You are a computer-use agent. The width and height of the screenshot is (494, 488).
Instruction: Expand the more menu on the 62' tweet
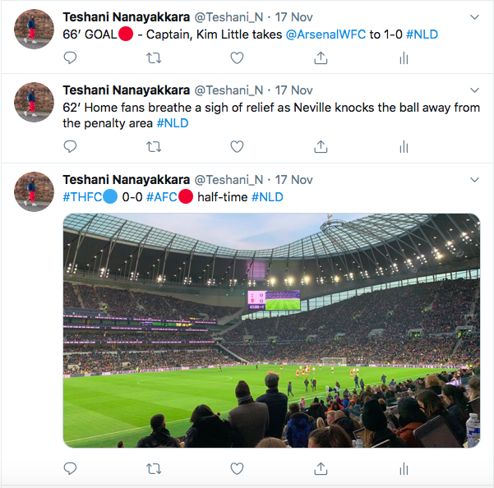(473, 90)
